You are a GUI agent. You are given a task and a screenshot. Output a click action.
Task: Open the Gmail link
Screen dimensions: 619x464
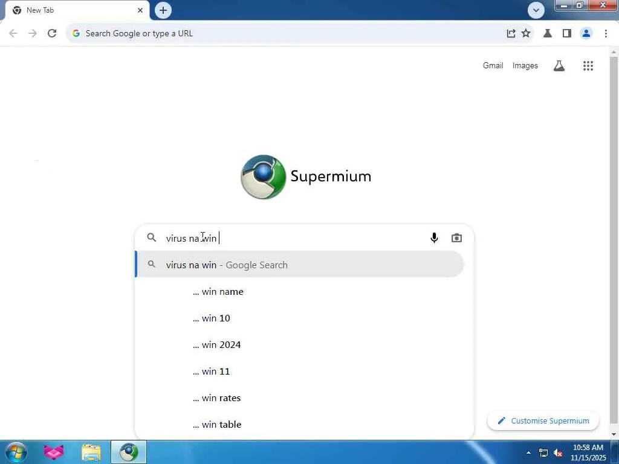pyautogui.click(x=493, y=65)
